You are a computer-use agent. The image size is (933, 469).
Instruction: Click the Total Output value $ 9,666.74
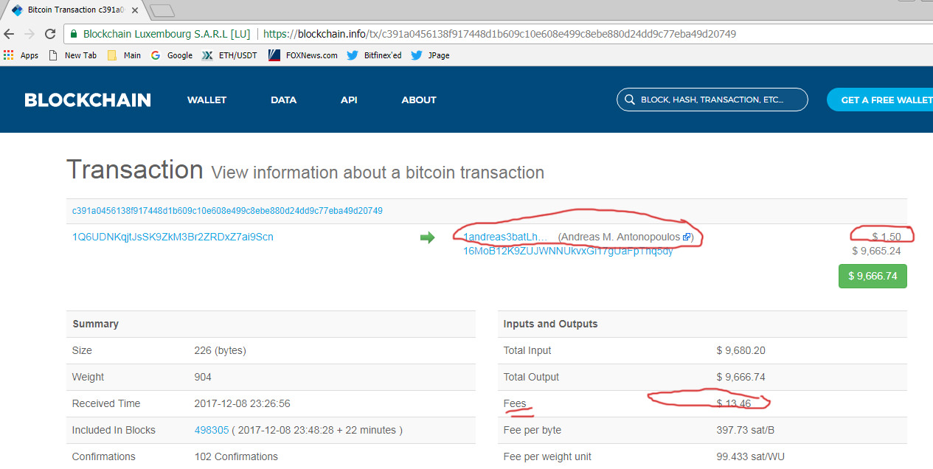click(x=740, y=377)
